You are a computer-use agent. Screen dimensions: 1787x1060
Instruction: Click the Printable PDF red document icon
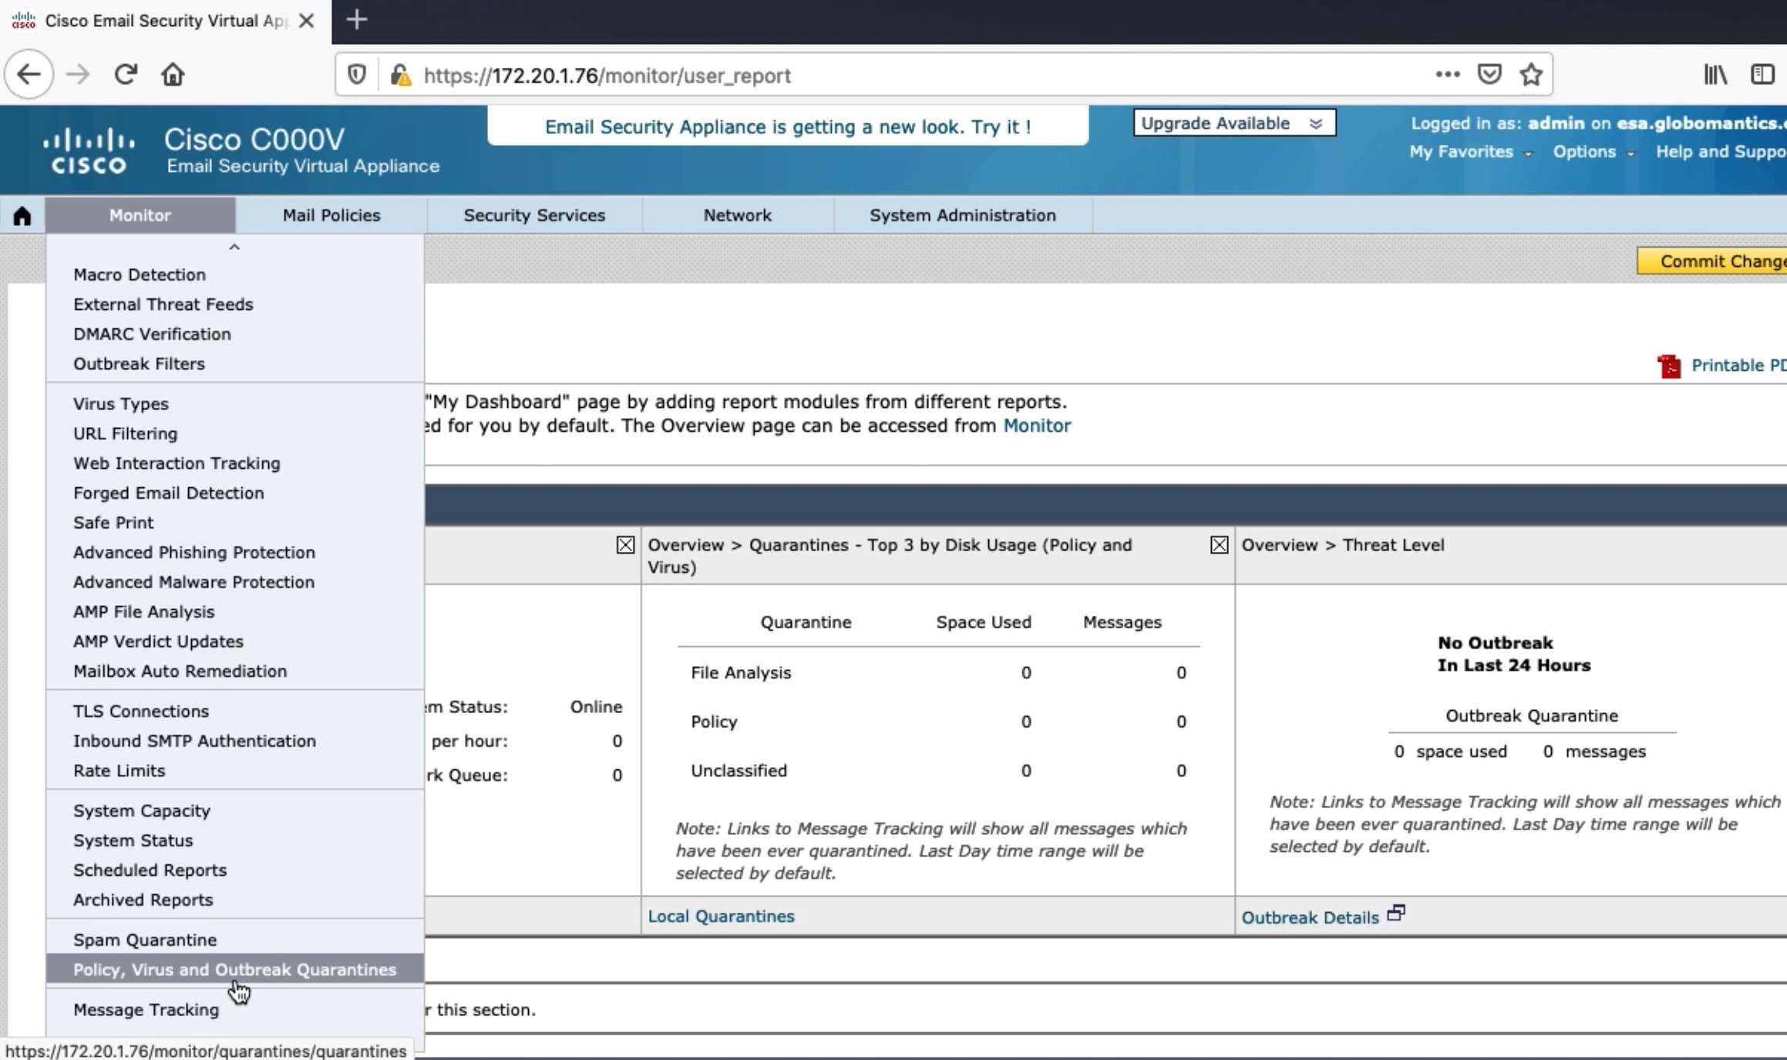(1669, 366)
